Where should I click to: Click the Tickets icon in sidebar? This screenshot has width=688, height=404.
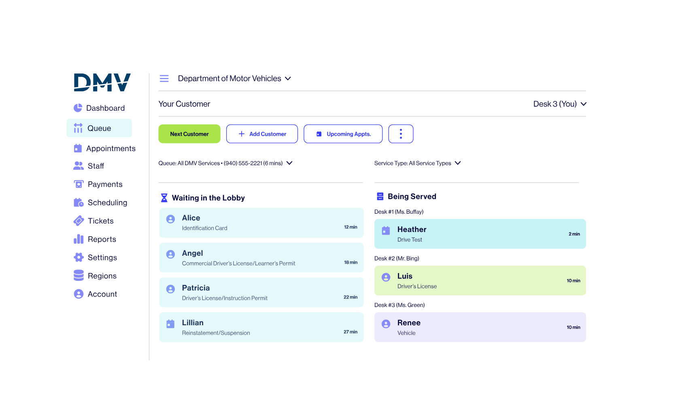[x=79, y=221]
